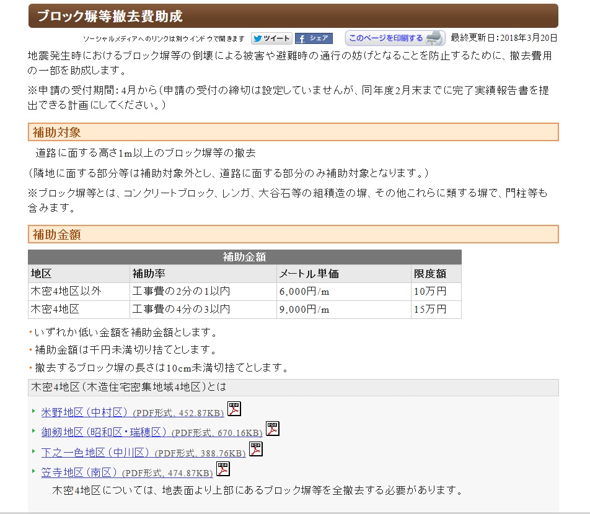Click the Twitter bird icon
Screen dimensions: 590x514
258,38
